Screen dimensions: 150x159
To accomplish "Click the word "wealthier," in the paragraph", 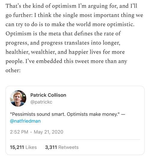I will [43, 52].
